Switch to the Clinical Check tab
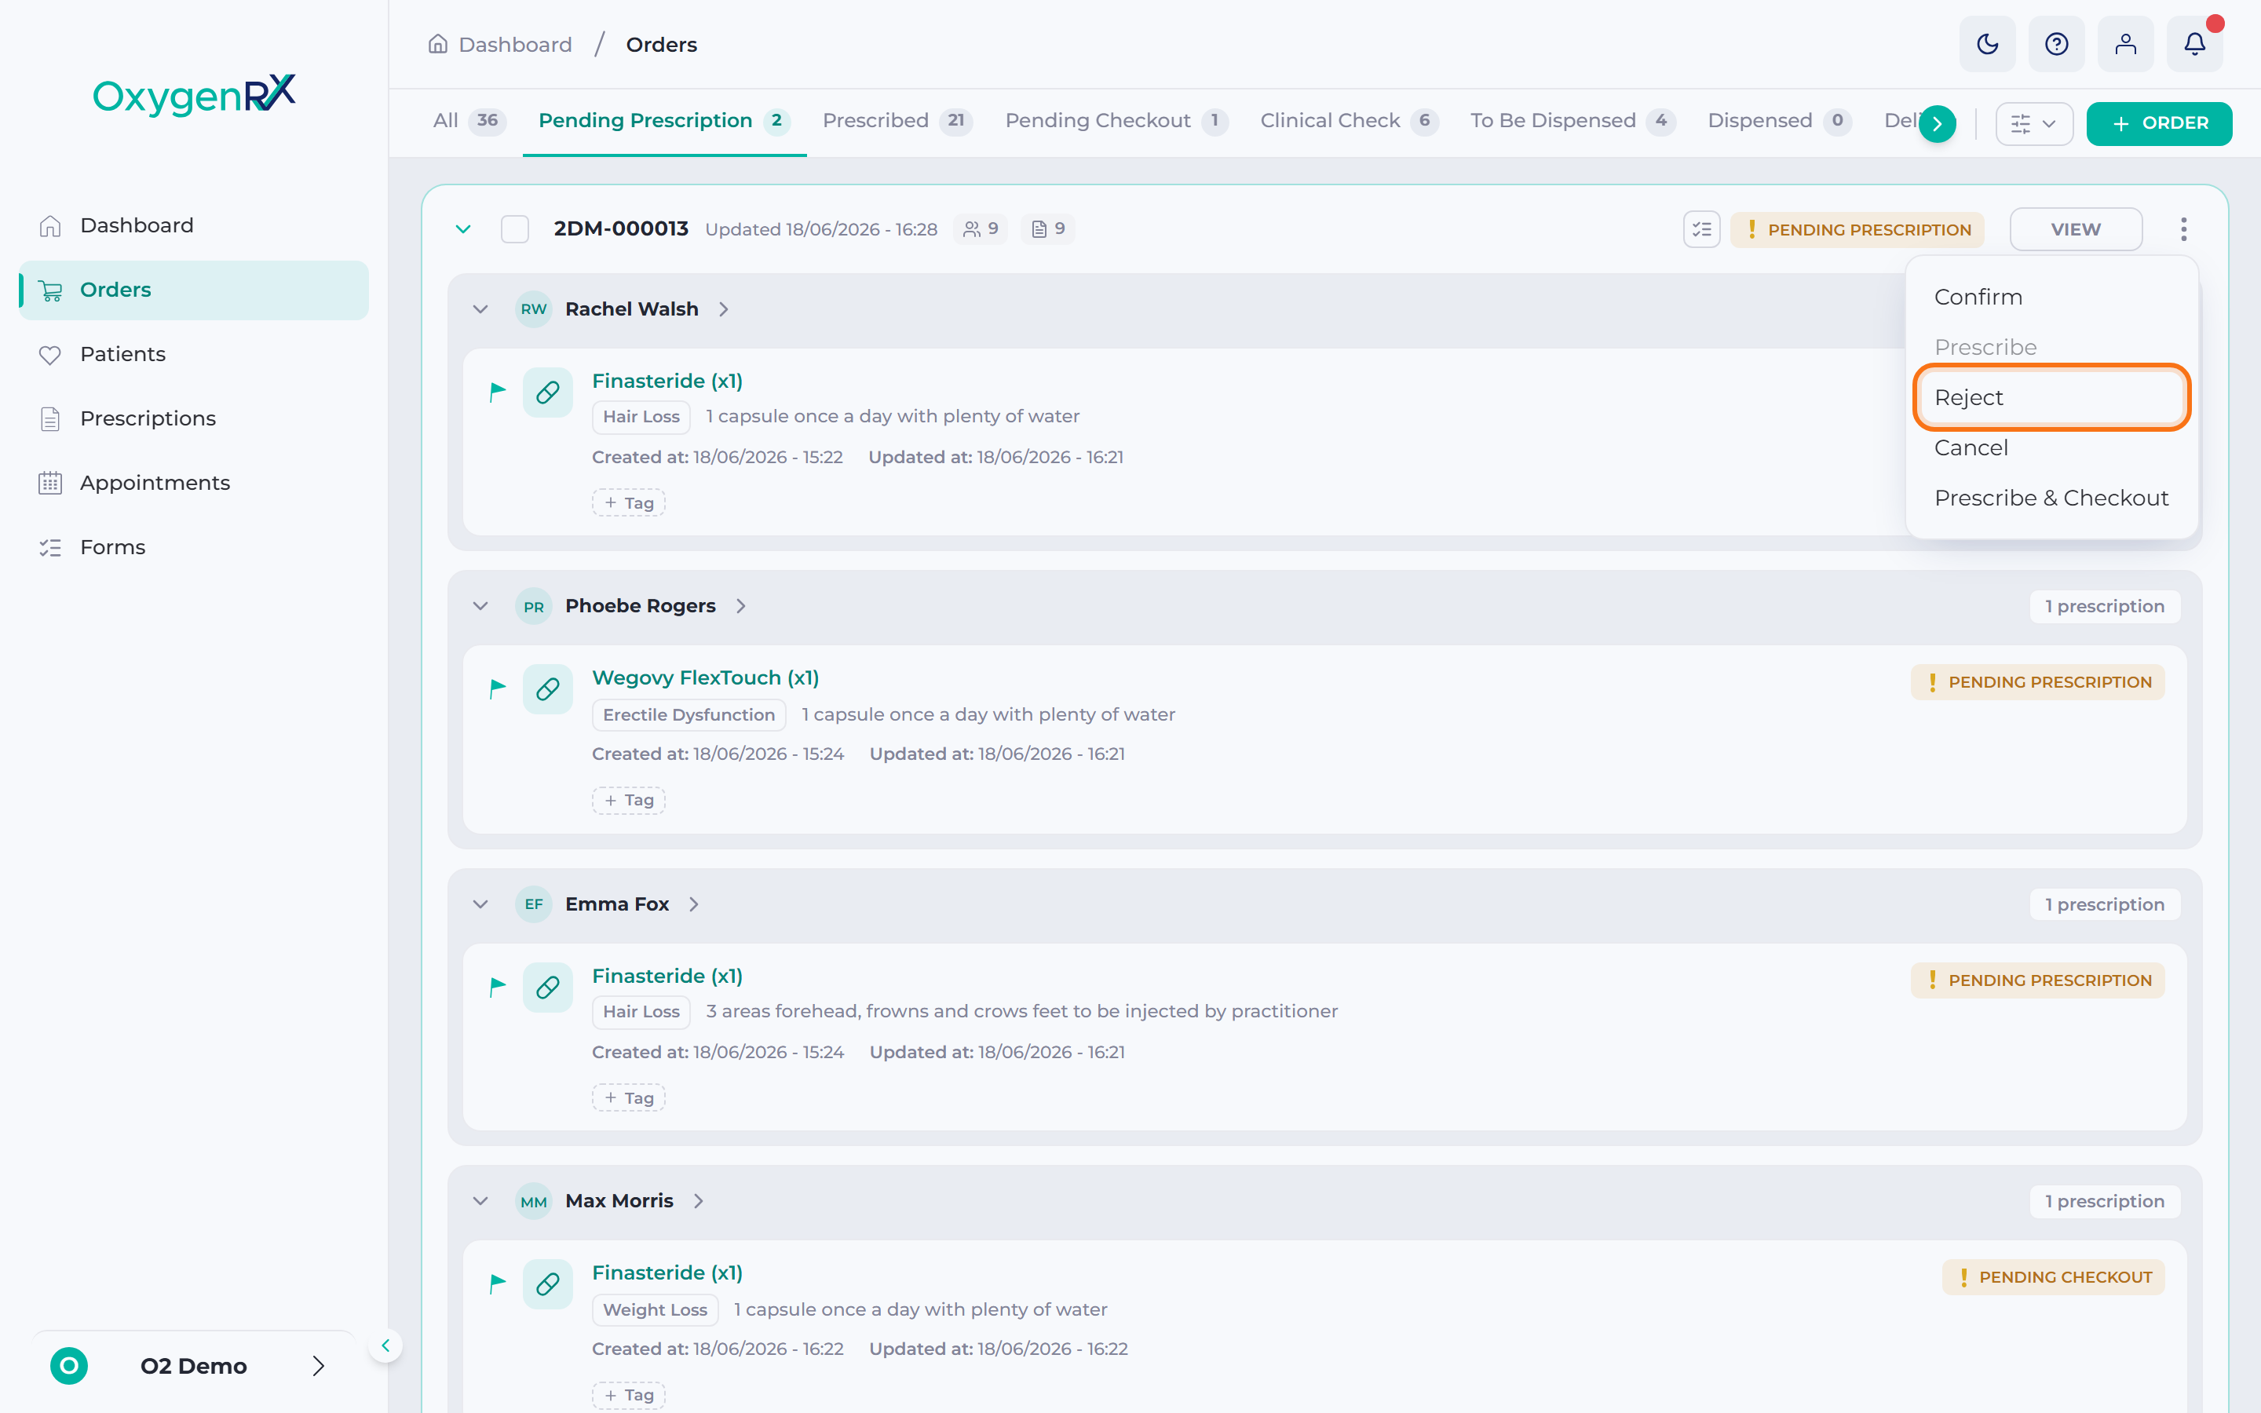This screenshot has width=2261, height=1413. [x=1349, y=121]
